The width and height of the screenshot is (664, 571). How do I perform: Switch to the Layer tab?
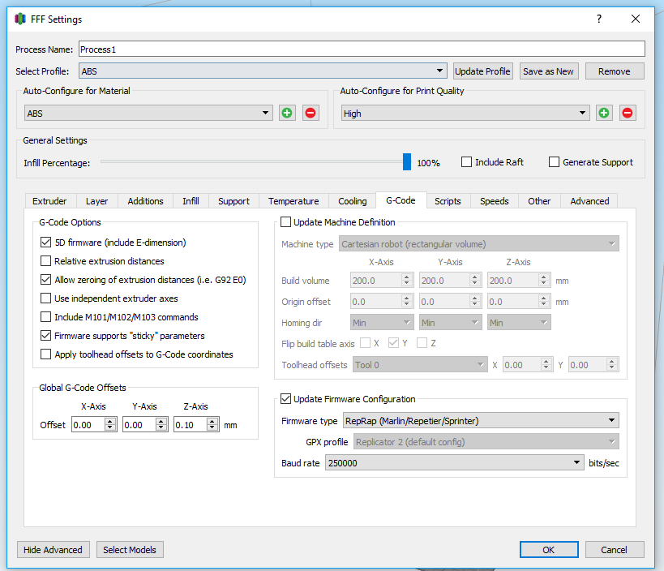(x=97, y=201)
